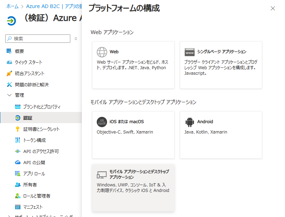The image size is (285, 217).
Task: Click the Java、Kotlin、Xamarin description text
Action: click(206, 132)
